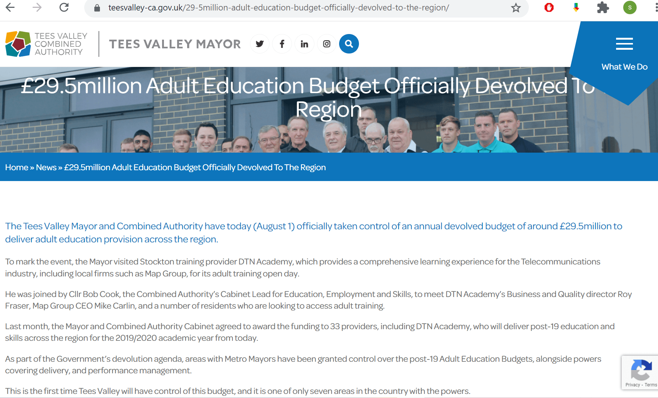Click the Tees Valley Combined Authority logo
Screen dimensions: 658x398
46,44
